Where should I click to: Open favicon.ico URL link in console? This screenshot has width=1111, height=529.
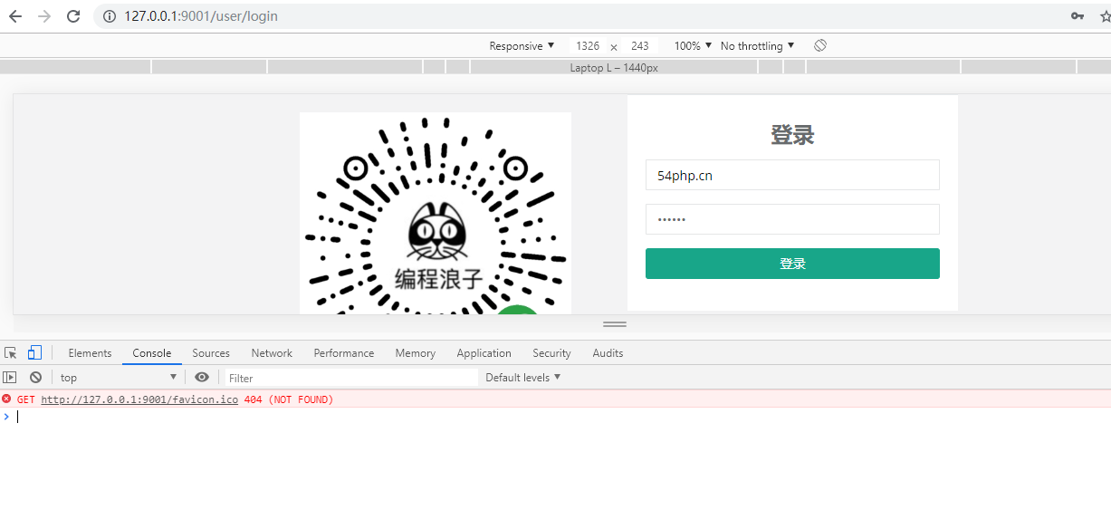[x=139, y=399]
